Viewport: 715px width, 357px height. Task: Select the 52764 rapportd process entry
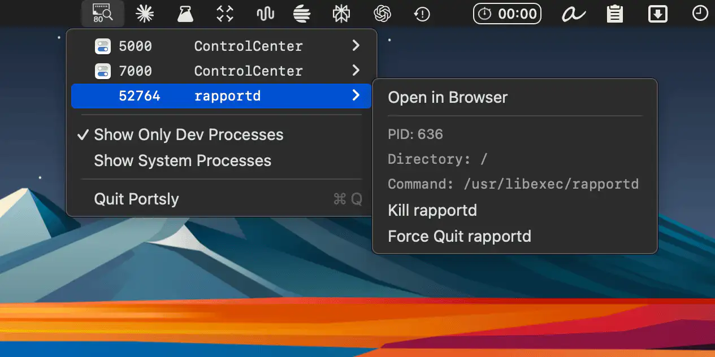tap(220, 96)
